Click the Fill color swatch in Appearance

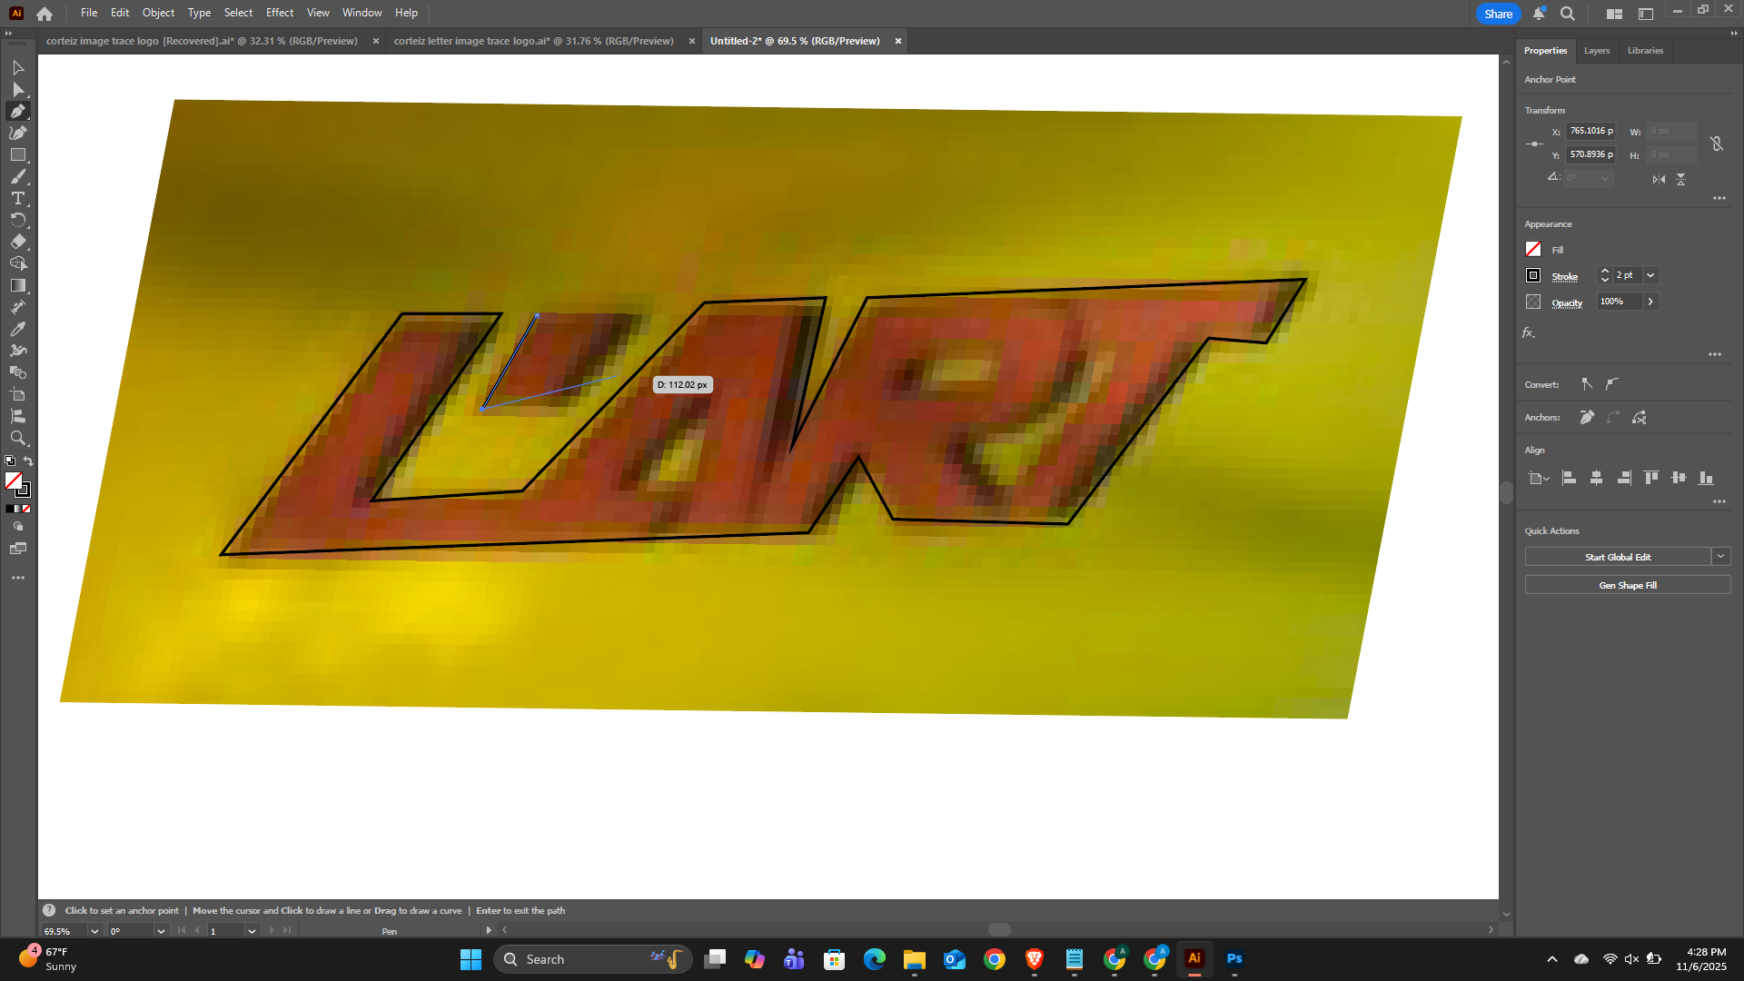click(1533, 249)
